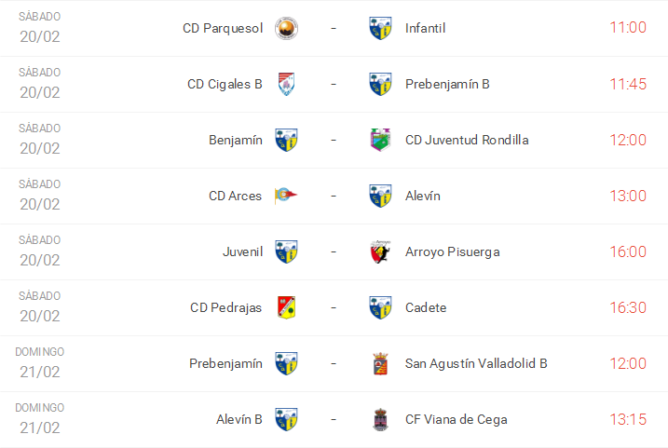Screen dimensions: 668x448
Task: Select the CD Arces pennant logo
Action: click(286, 196)
